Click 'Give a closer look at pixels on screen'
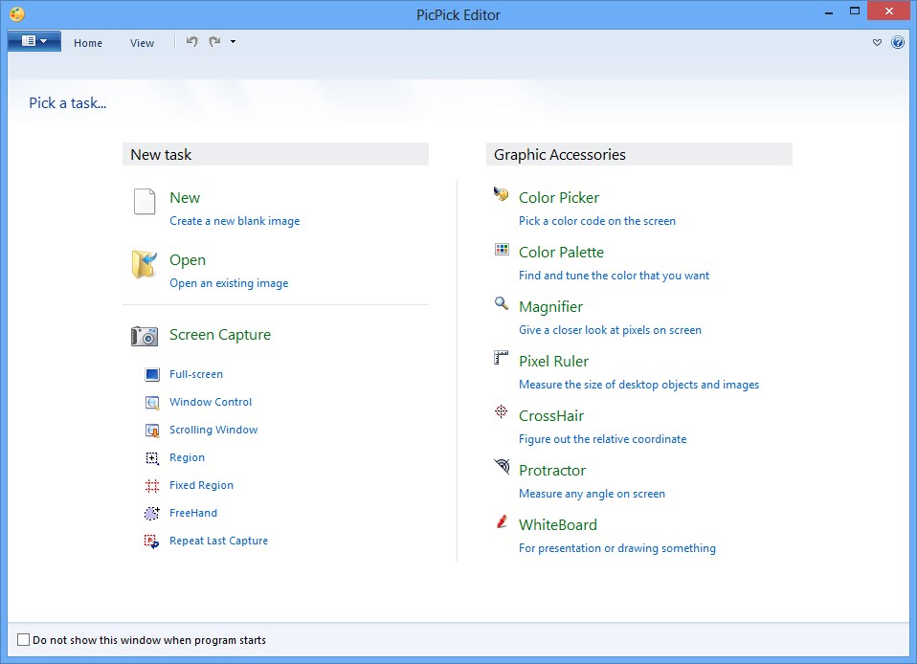Image resolution: width=917 pixels, height=664 pixels. click(x=610, y=330)
